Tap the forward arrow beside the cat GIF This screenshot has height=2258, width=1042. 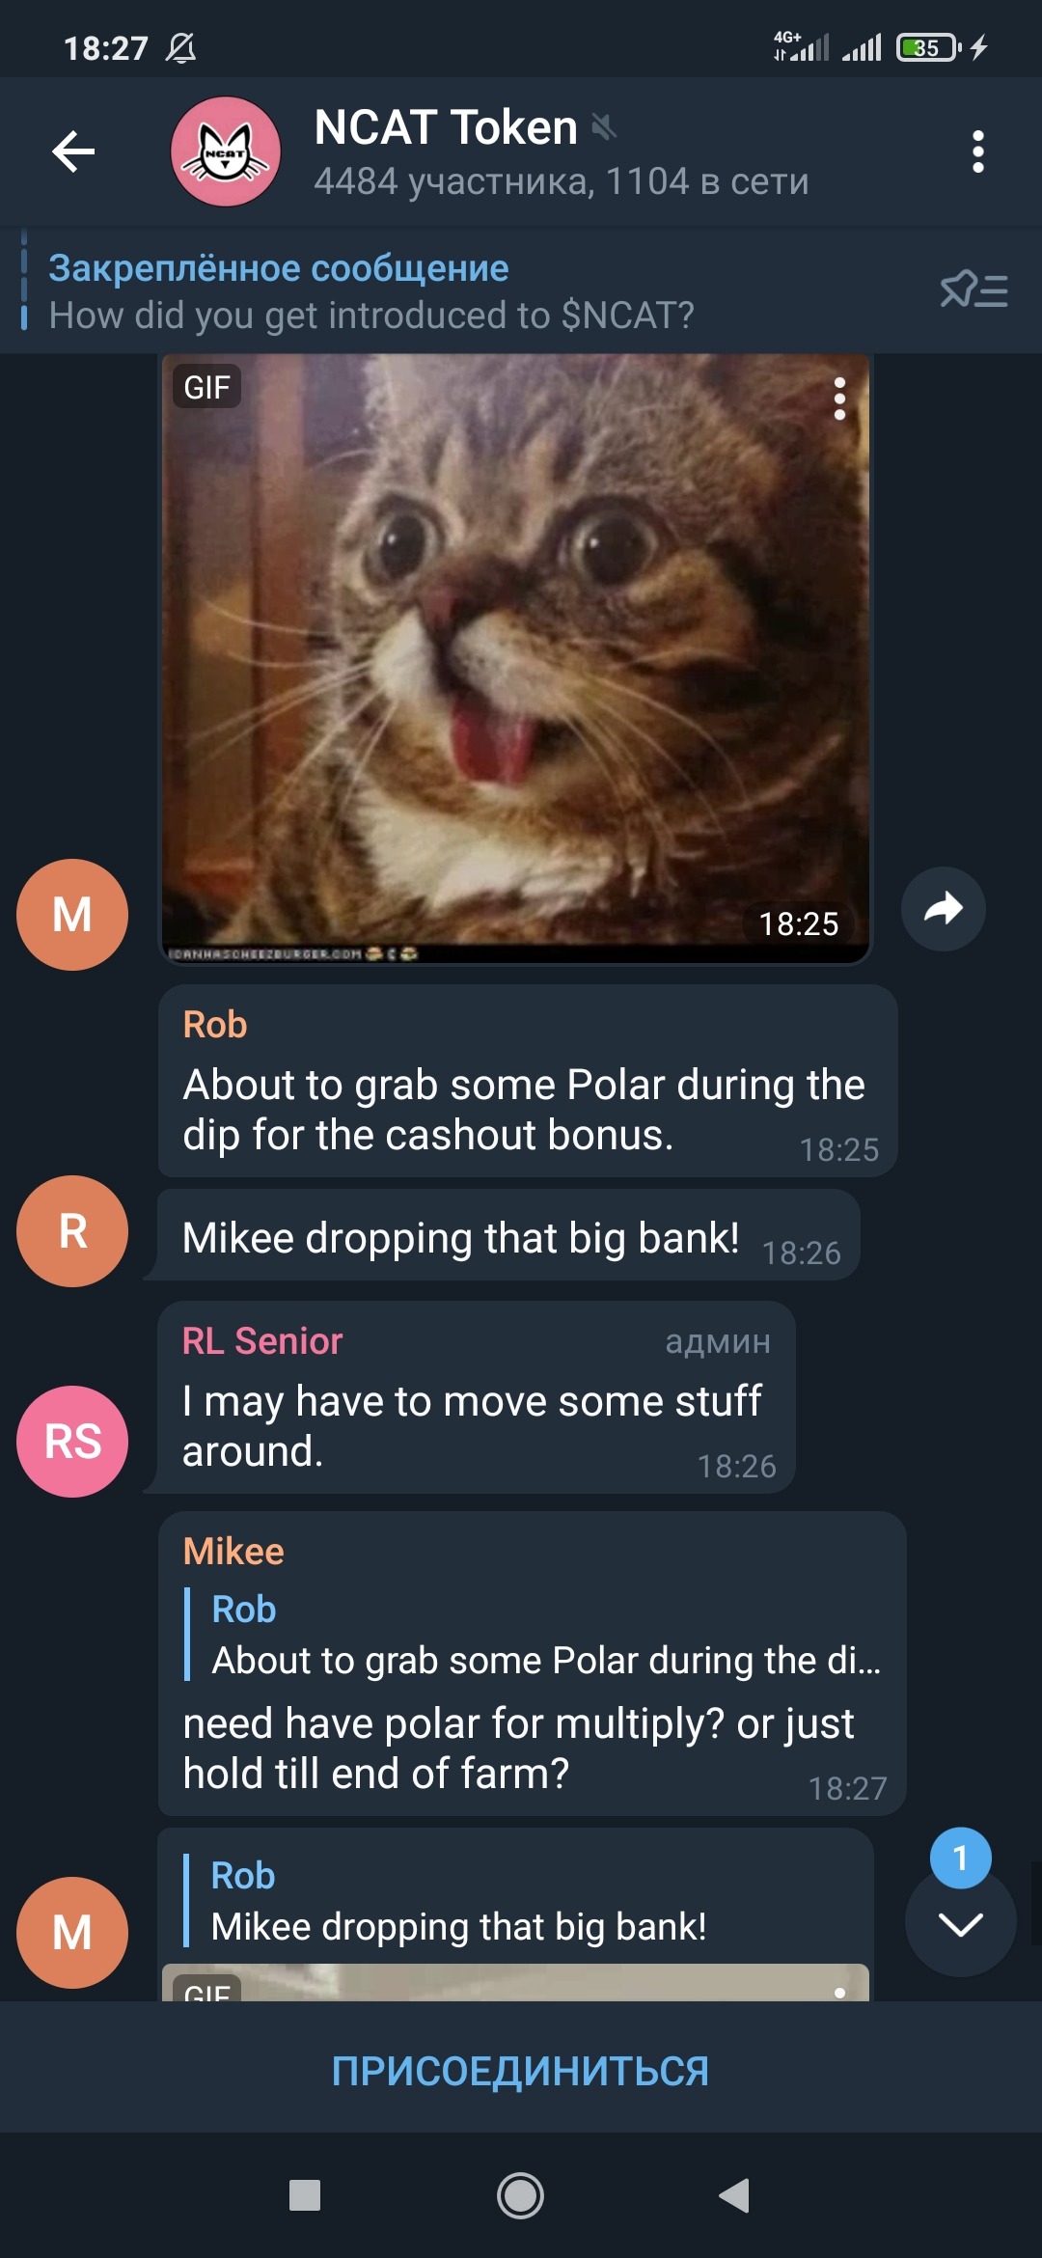point(943,908)
